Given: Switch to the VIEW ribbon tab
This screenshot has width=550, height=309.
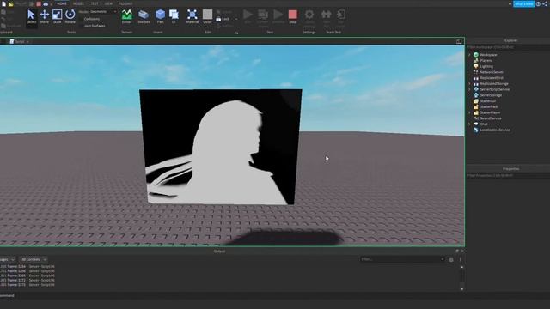Looking at the screenshot, I should pyautogui.click(x=108, y=3).
